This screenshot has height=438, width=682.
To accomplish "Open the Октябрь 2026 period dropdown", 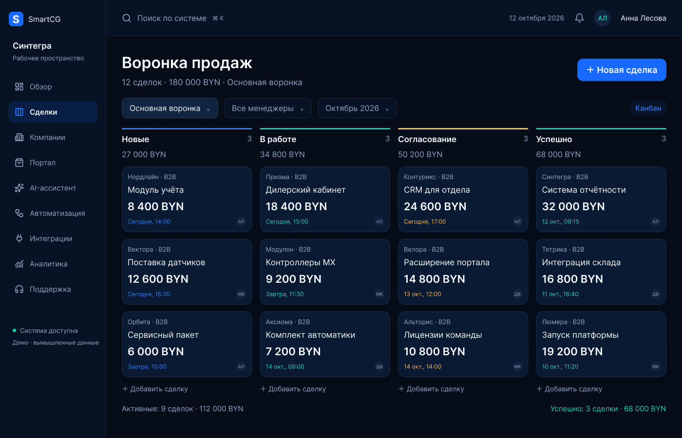I will (357, 108).
